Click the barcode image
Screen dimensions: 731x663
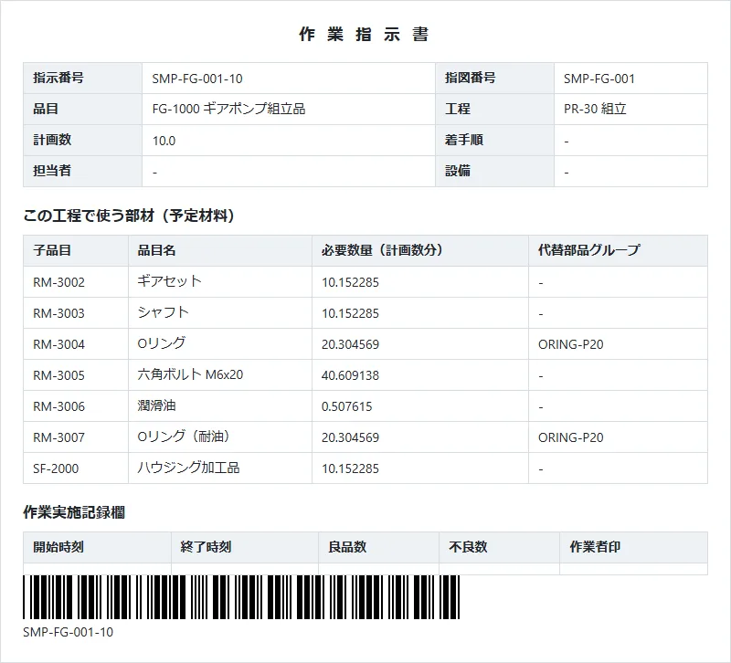[241, 597]
